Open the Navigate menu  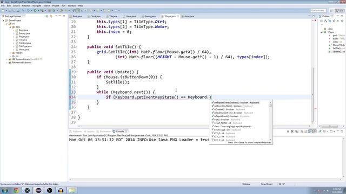37,6
